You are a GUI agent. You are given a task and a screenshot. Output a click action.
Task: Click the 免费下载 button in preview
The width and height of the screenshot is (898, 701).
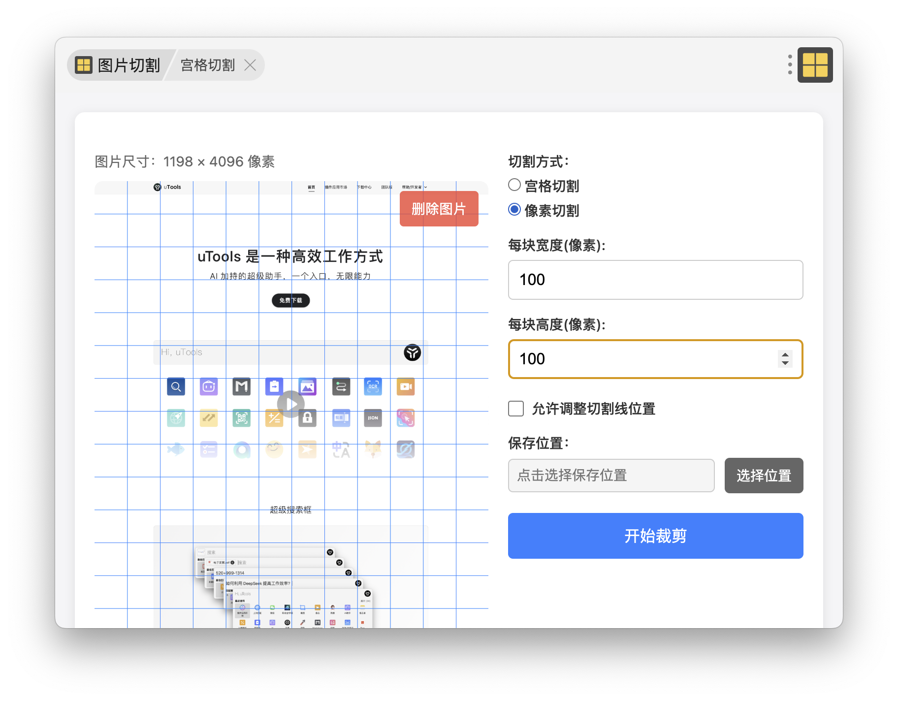pyautogui.click(x=291, y=300)
